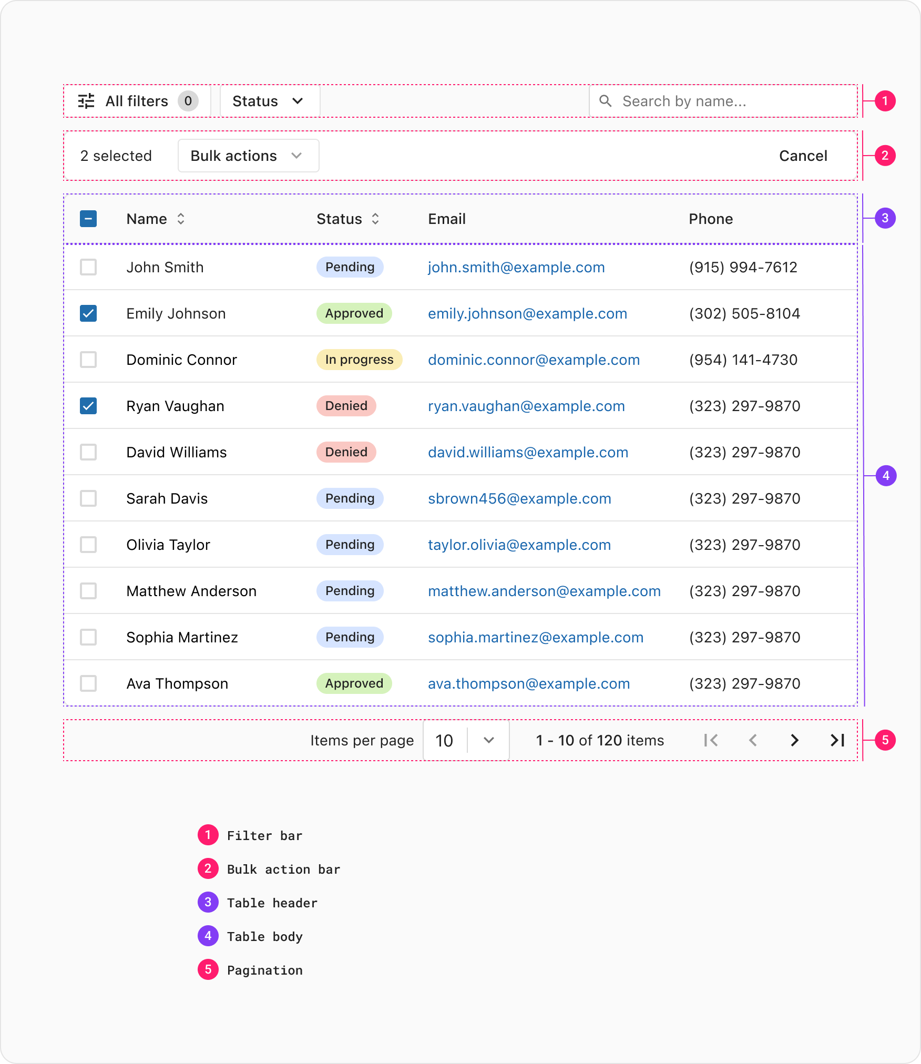921x1064 pixels.
Task: Click the In progress status badge
Action: (x=360, y=360)
